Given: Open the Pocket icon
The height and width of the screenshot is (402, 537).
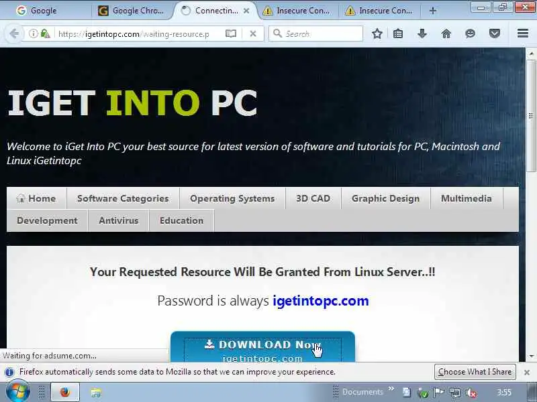Looking at the screenshot, I should coord(495,33).
